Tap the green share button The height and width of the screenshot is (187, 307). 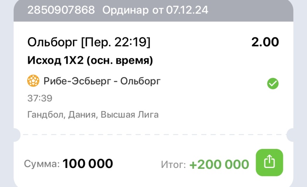tap(269, 163)
